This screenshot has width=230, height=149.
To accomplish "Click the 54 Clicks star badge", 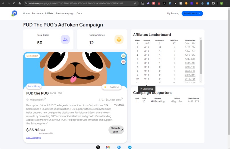I will point(112,87).
